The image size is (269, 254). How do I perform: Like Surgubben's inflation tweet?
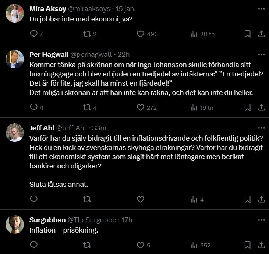[140, 245]
